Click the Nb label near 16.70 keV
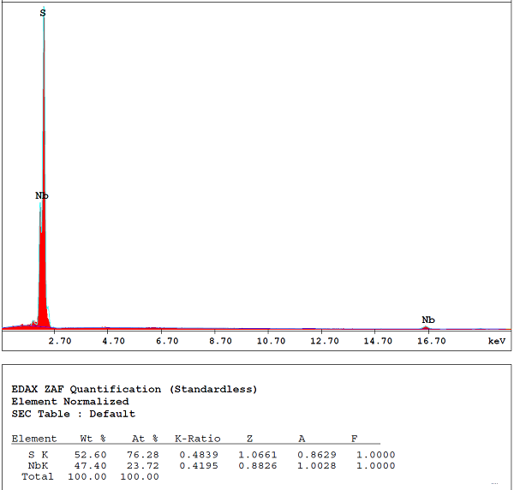Viewport: 514px width, 490px height. point(428,320)
